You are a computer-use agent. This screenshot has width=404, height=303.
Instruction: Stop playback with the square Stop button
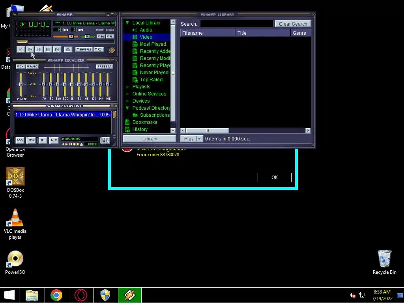click(x=48, y=49)
